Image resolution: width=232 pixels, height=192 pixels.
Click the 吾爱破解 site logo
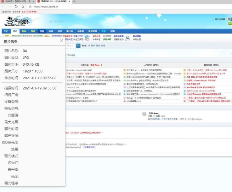(17, 21)
